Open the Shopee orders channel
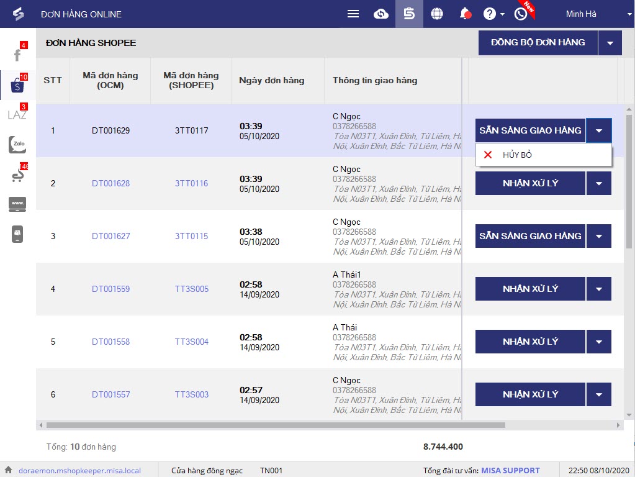635x477 pixels. [x=17, y=84]
